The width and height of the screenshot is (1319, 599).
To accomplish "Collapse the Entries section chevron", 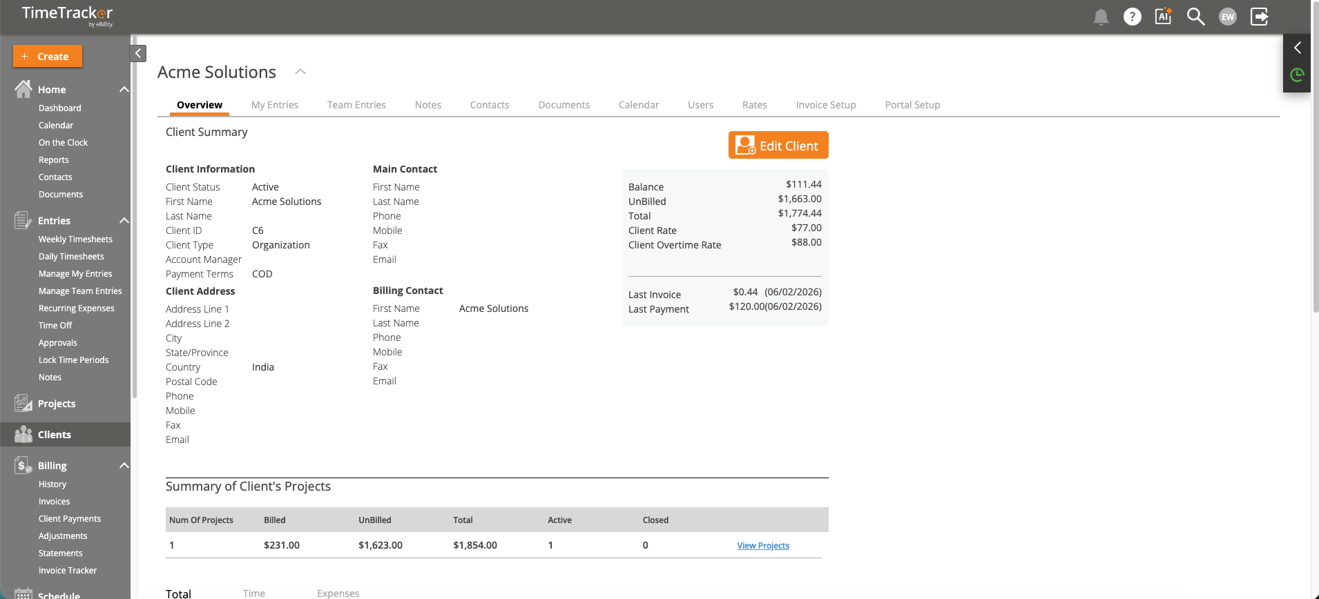I will click(124, 220).
